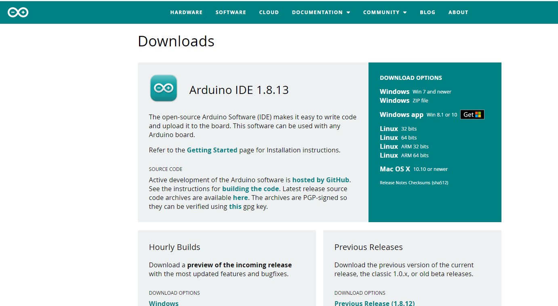Open the Software menu item
Viewport: 558px width, 306px height.
click(x=231, y=12)
